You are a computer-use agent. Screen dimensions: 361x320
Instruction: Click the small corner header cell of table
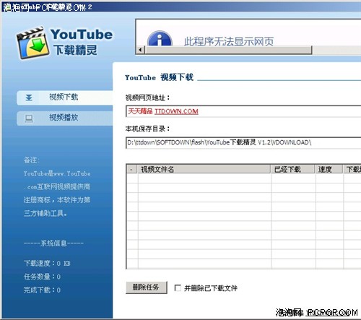pos(131,169)
